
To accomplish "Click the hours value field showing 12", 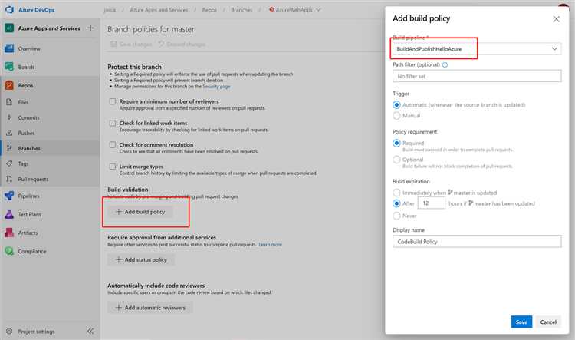I will pyautogui.click(x=431, y=203).
